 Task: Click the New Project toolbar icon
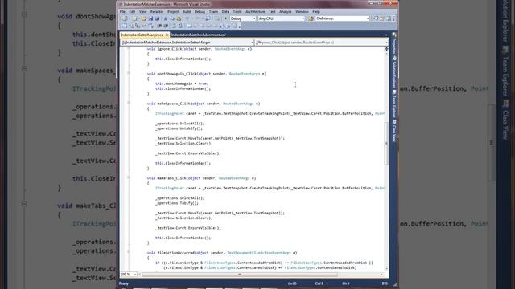coord(125,18)
